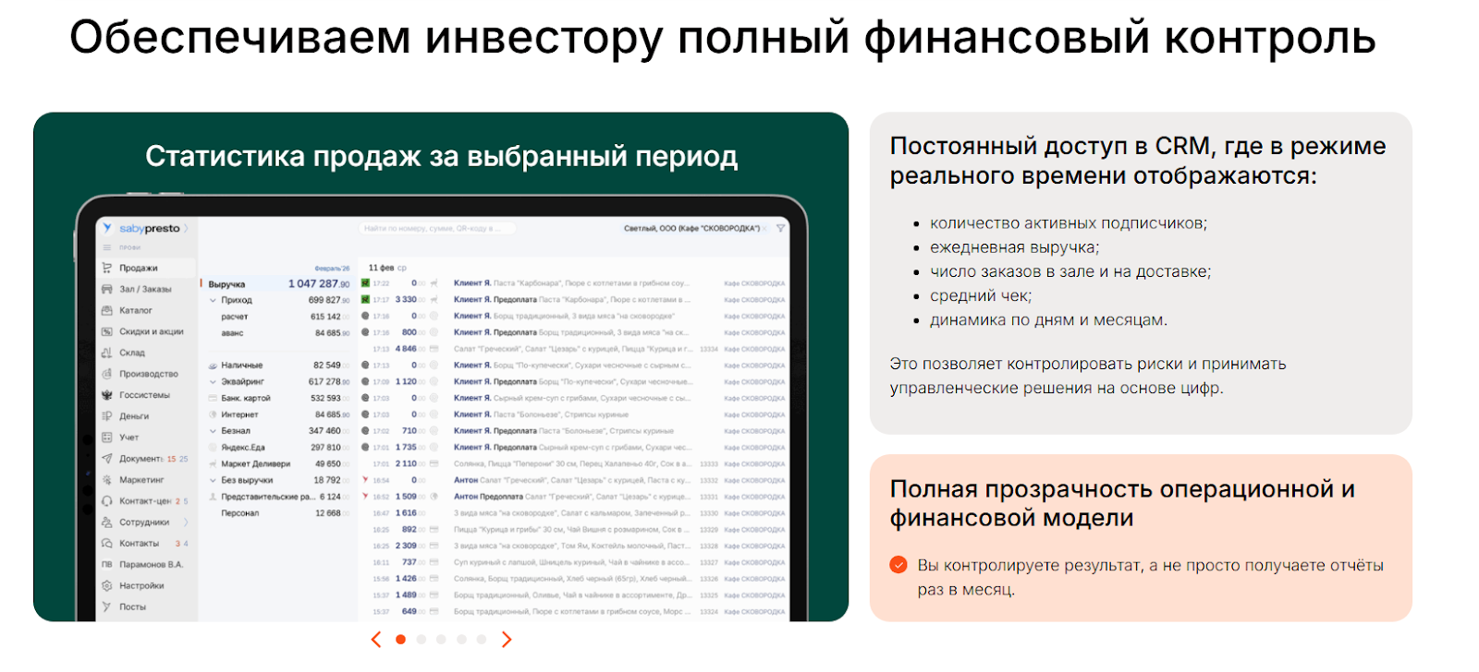Image resolution: width=1479 pixels, height=672 pixels.
Task: Collapse the Приход row chevron
Action: point(213,300)
